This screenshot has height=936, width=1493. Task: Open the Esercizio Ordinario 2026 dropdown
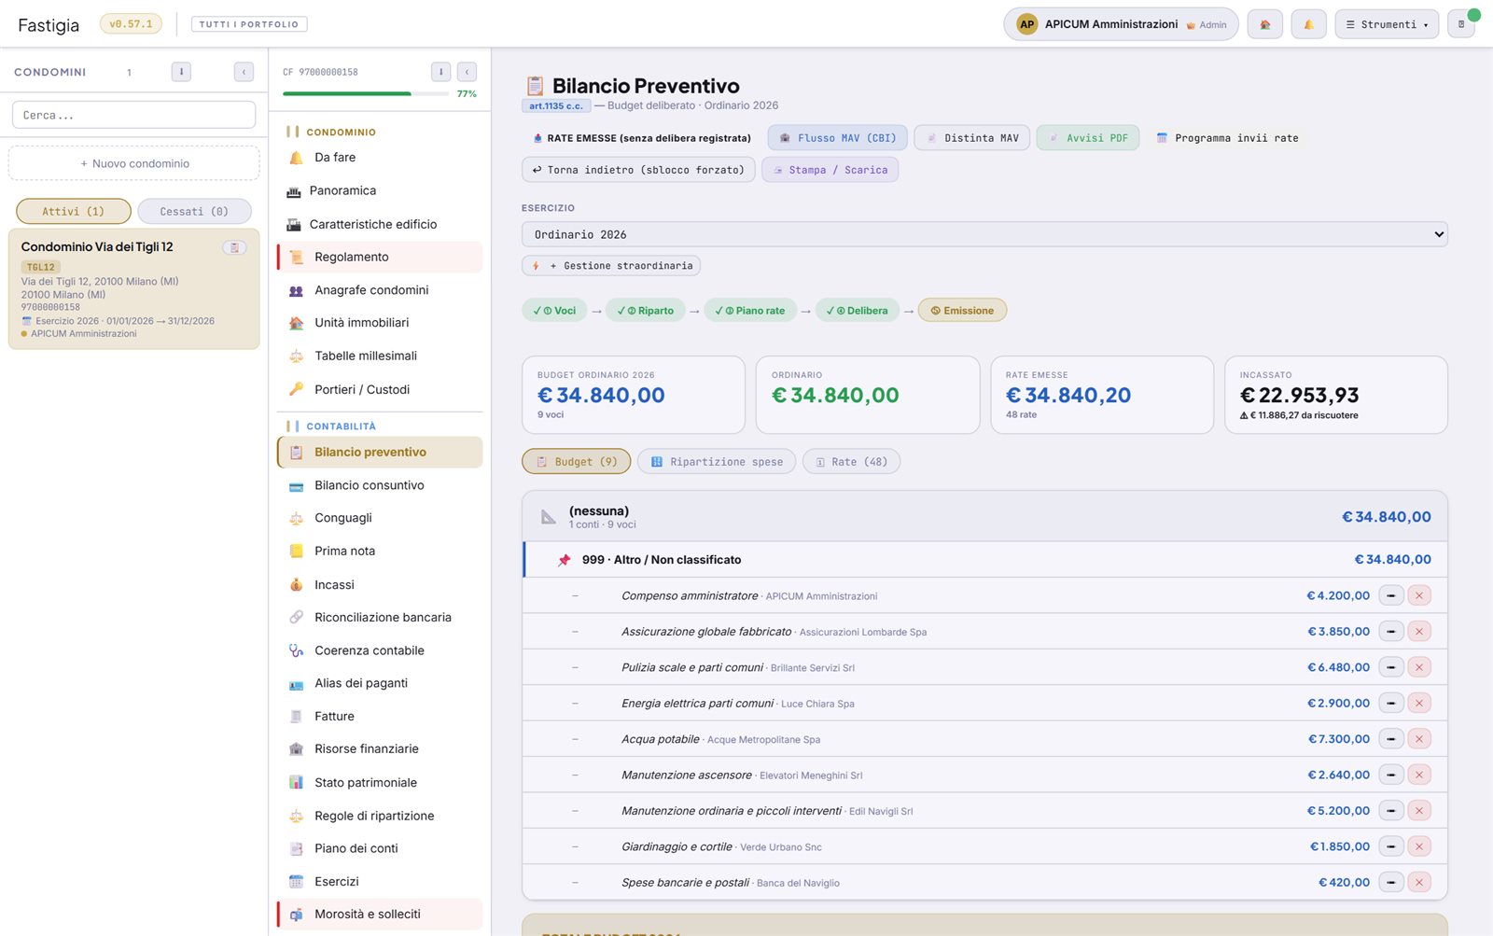984,234
